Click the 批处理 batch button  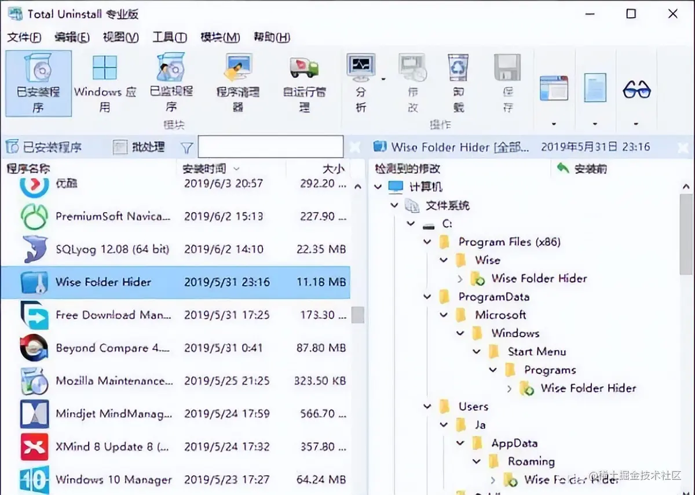(139, 147)
